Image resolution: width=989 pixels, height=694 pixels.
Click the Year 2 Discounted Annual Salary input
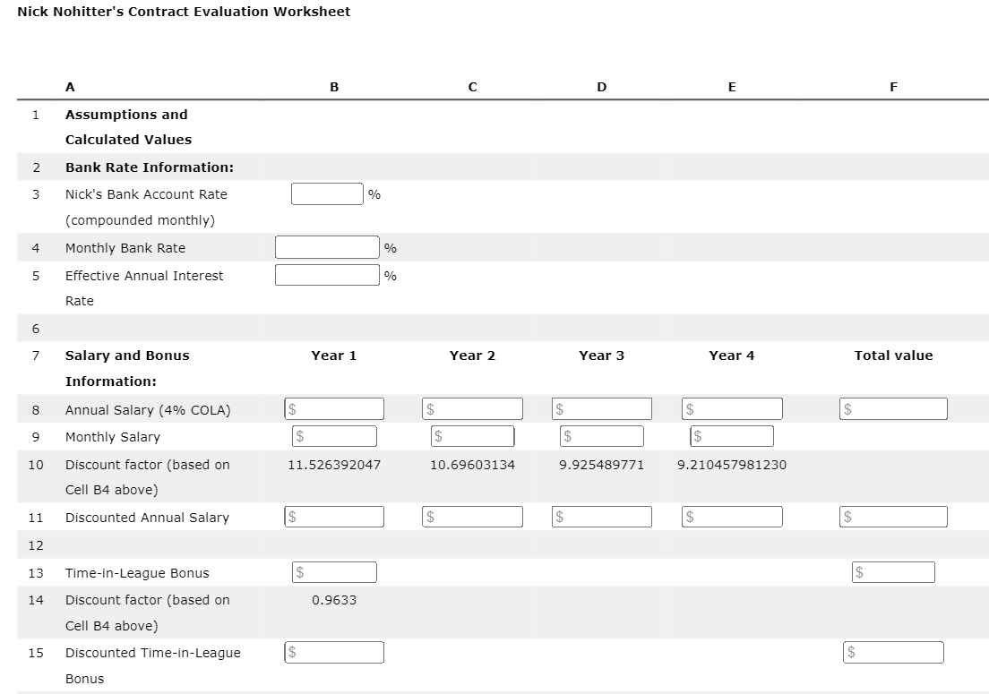point(472,516)
